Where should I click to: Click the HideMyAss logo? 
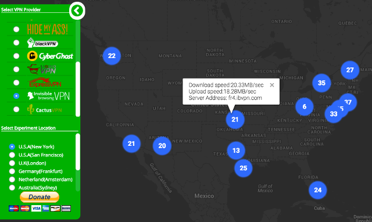(x=48, y=29)
